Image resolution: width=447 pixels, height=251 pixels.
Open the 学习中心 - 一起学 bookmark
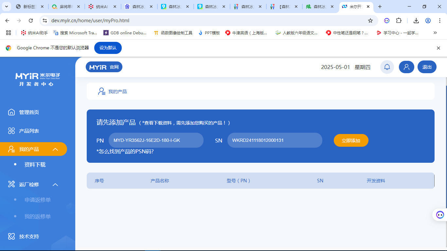pos(397,33)
